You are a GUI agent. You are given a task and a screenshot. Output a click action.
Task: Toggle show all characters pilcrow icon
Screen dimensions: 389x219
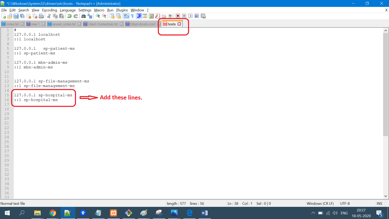point(132,16)
